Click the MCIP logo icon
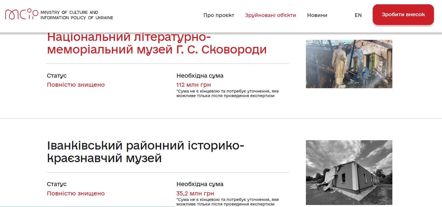The image size is (442, 207). [x=21, y=14]
